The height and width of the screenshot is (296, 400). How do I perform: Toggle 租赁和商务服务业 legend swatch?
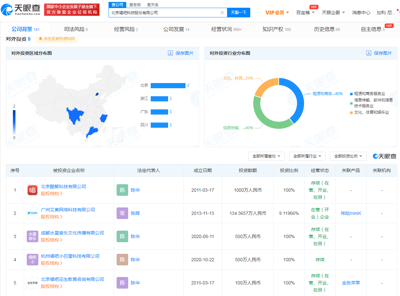point(351,94)
